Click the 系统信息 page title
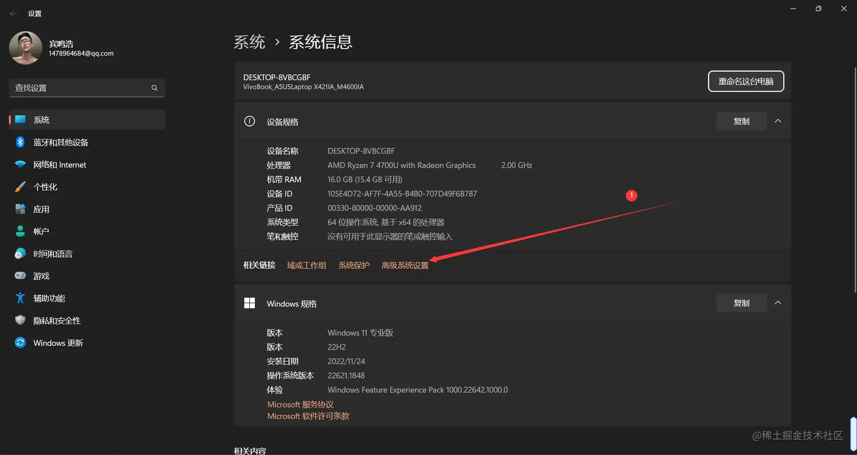 click(x=321, y=42)
